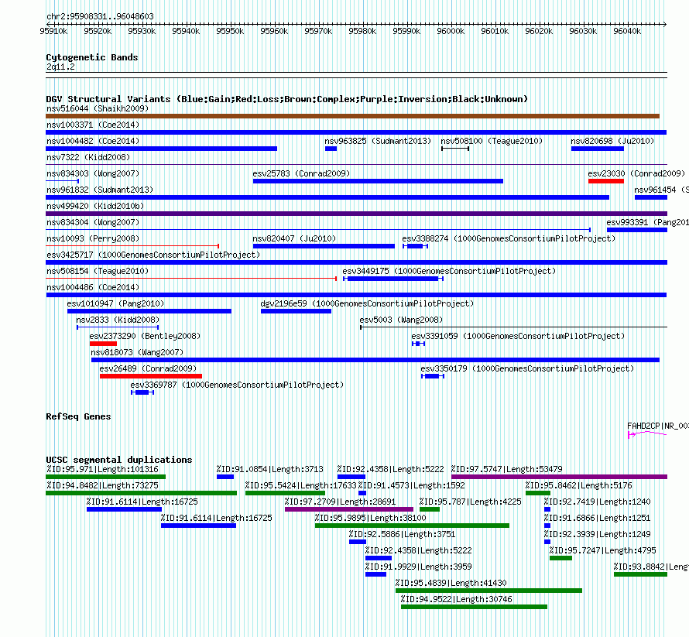Click the nsv2833 (Kidd2008) label
The image size is (689, 637).
coord(118,320)
